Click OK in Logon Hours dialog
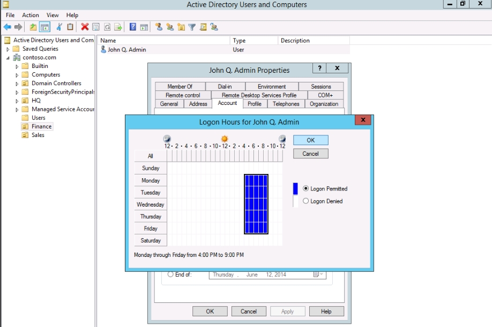Viewport: 492px width, 327px height. [310, 140]
